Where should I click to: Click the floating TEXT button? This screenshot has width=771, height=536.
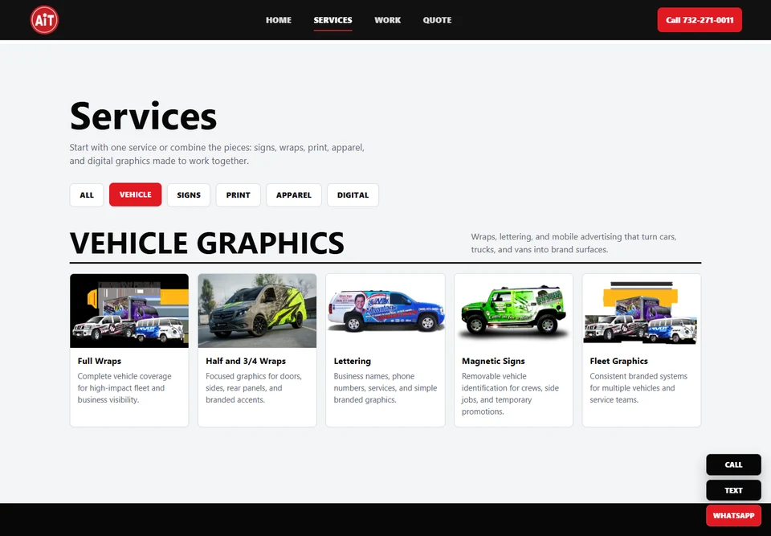point(733,490)
